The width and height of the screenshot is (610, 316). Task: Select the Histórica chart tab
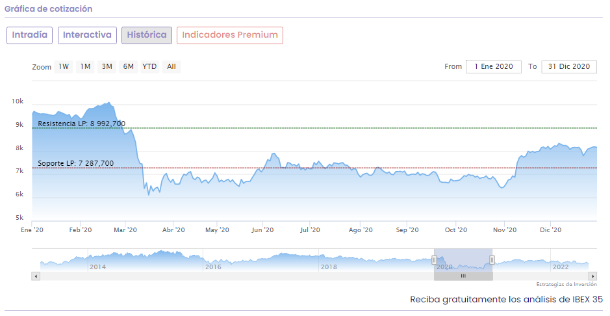tap(147, 35)
